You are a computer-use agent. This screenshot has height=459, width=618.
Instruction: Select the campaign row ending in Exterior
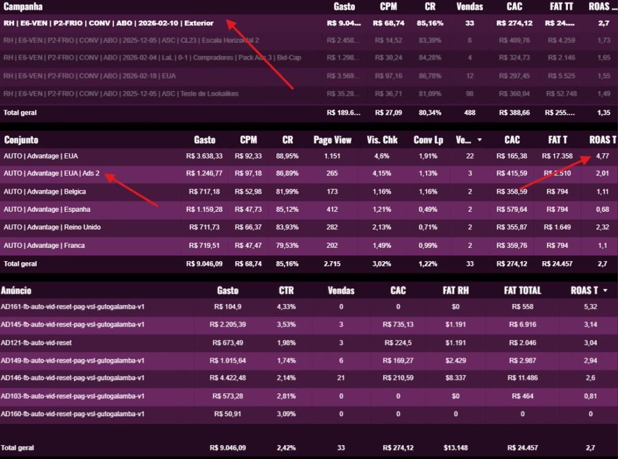point(109,24)
